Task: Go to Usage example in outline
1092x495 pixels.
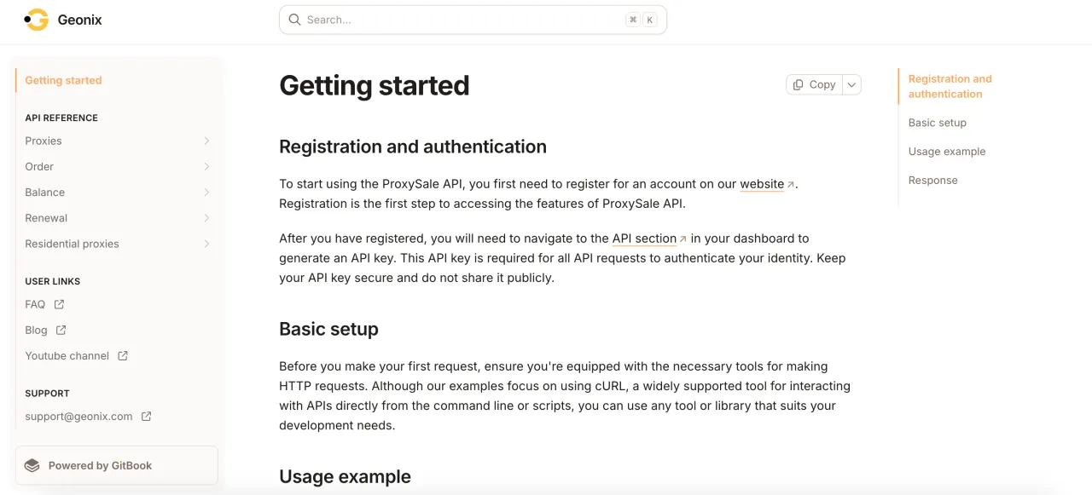Action: (946, 152)
